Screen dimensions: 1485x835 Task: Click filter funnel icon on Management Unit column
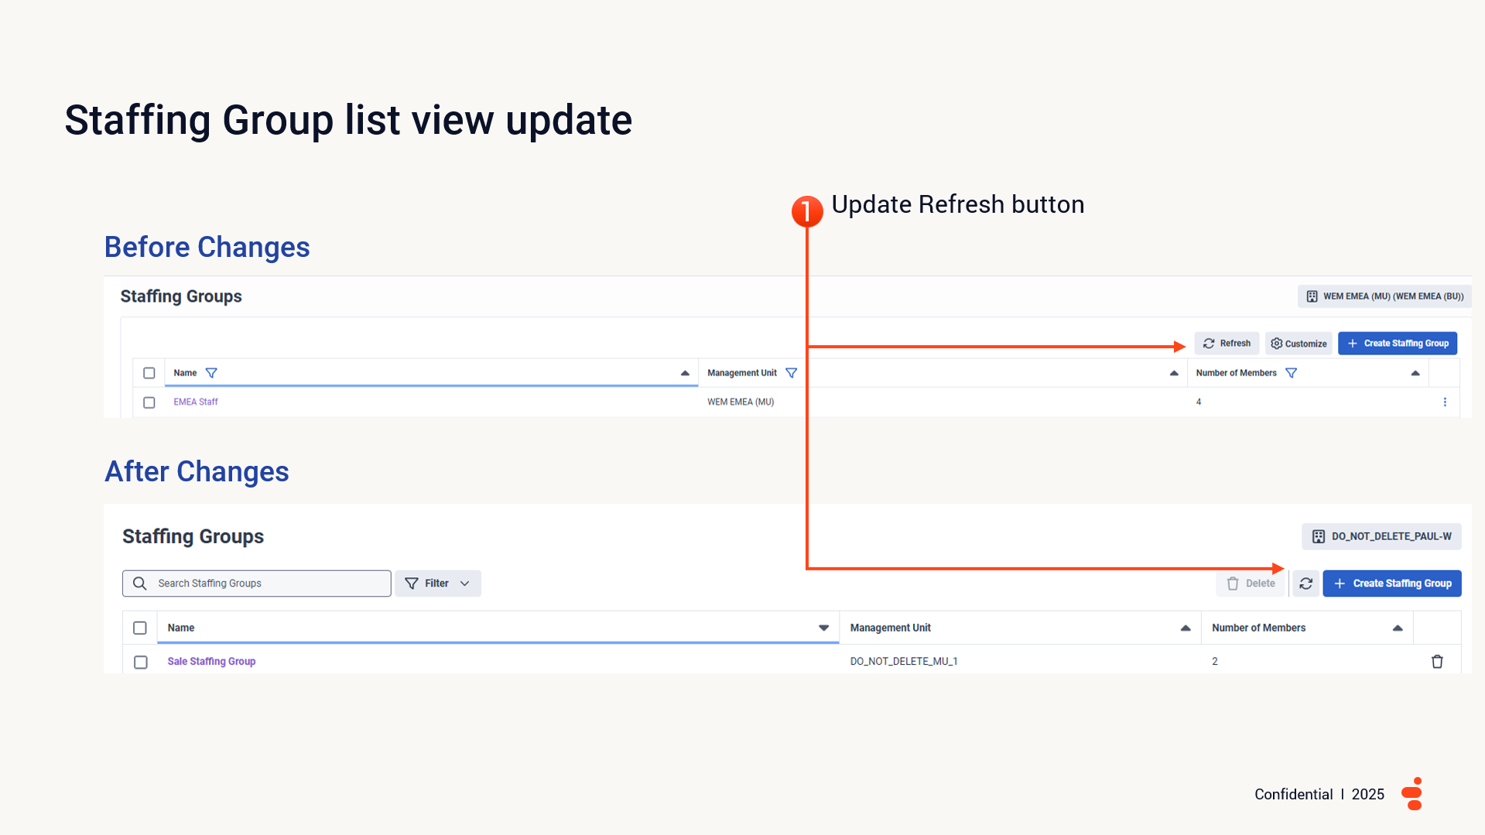(791, 373)
